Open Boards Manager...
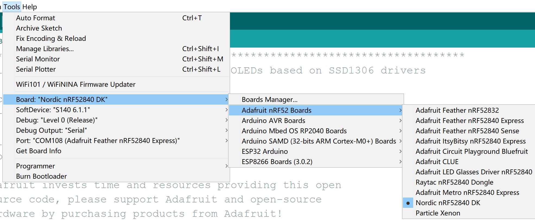Image resolution: width=535 pixels, height=220 pixels. tap(316, 100)
